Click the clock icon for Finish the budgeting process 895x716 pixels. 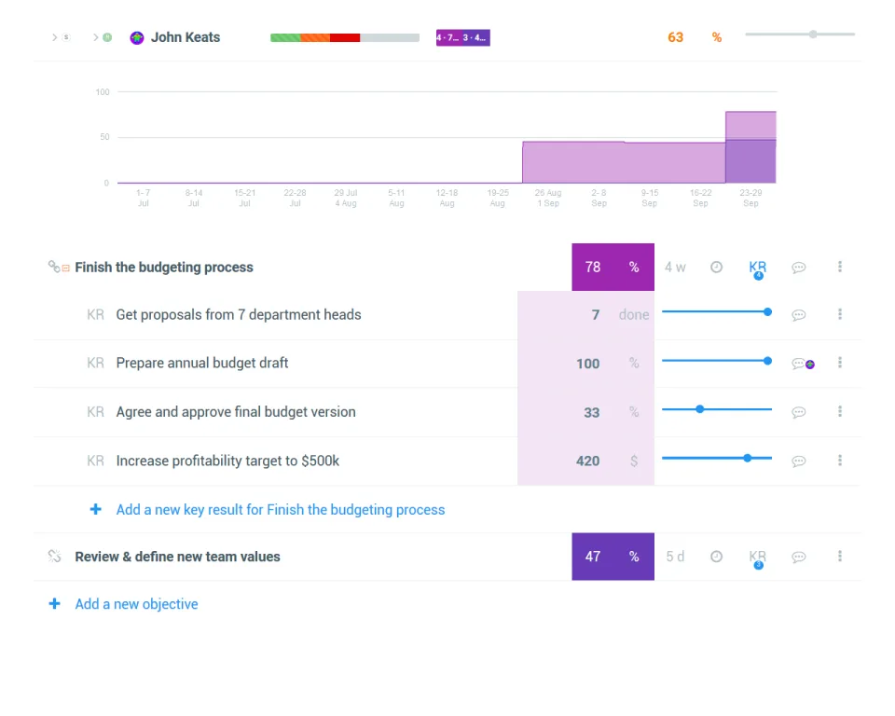coord(716,267)
